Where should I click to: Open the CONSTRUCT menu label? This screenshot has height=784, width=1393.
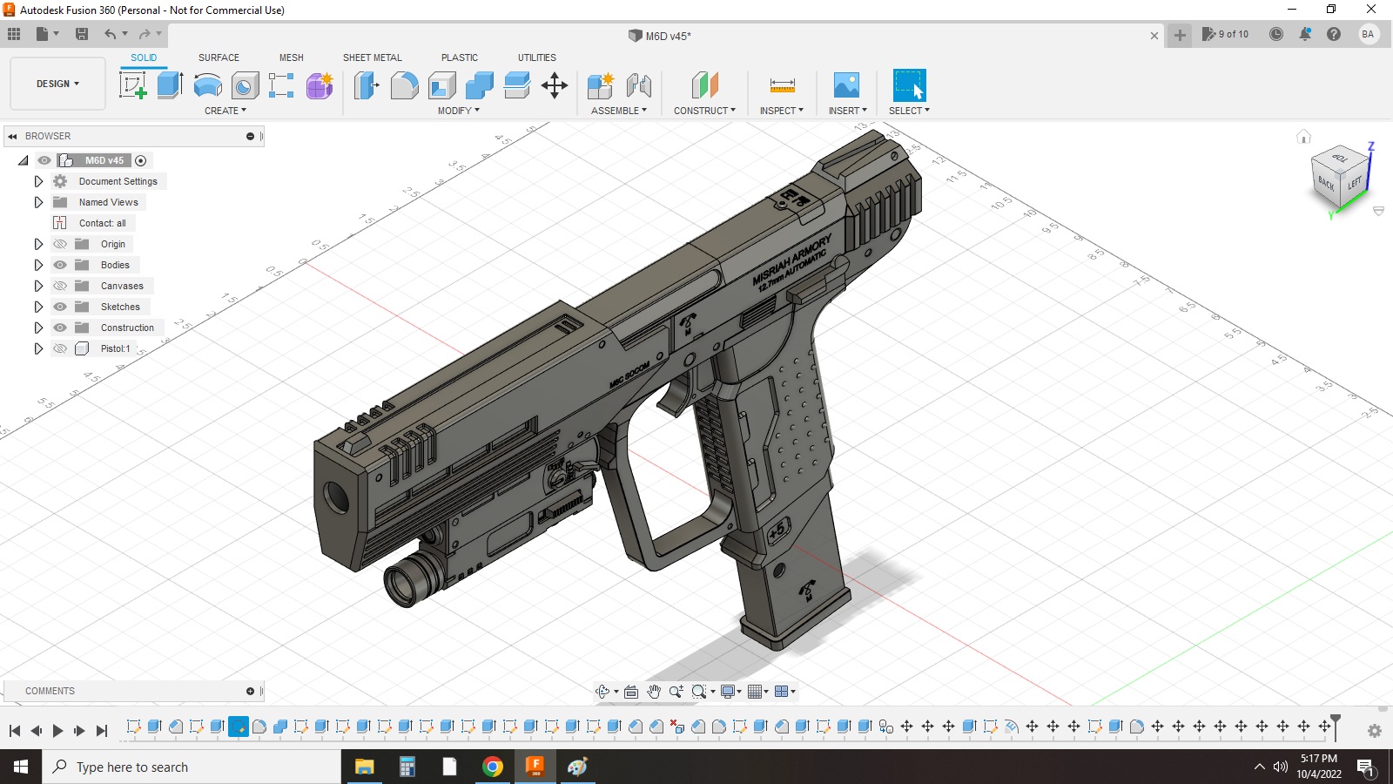pos(703,111)
